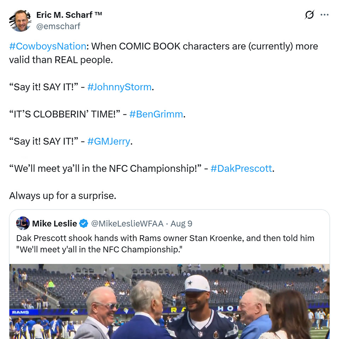The image size is (339, 339).
Task: Click the "Always up for a surprise." text
Action: point(63,195)
